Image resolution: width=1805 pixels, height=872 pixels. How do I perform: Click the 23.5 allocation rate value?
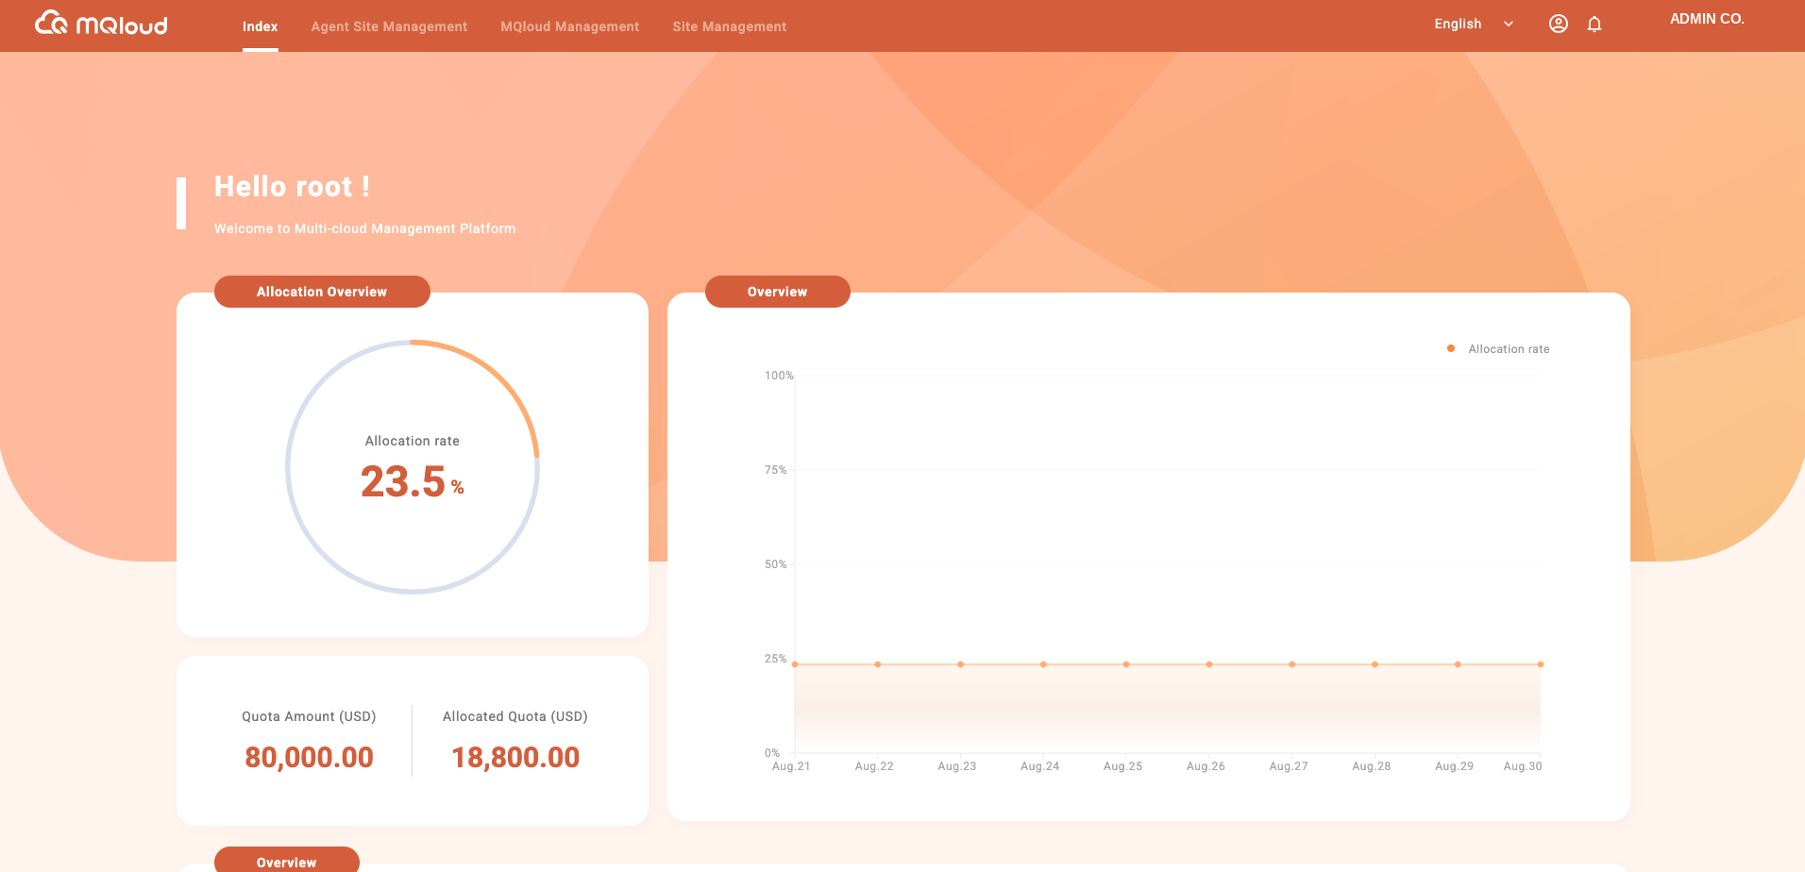pos(403,482)
